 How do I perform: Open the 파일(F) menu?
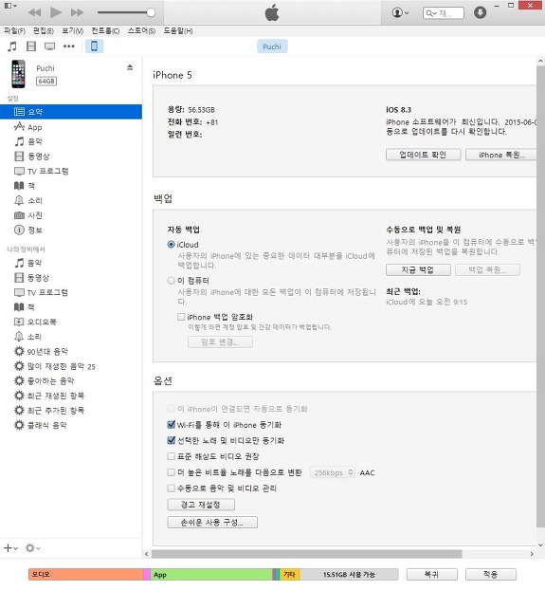(x=14, y=31)
